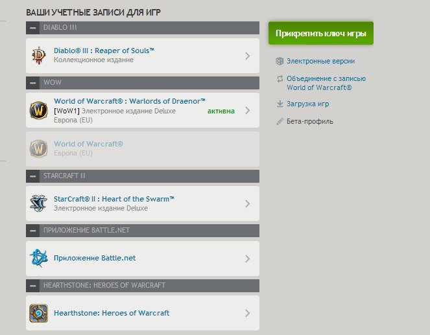The height and width of the screenshot is (335, 430).
Task: Open the Heart of the Swarm row arrow
Action: coord(247,203)
